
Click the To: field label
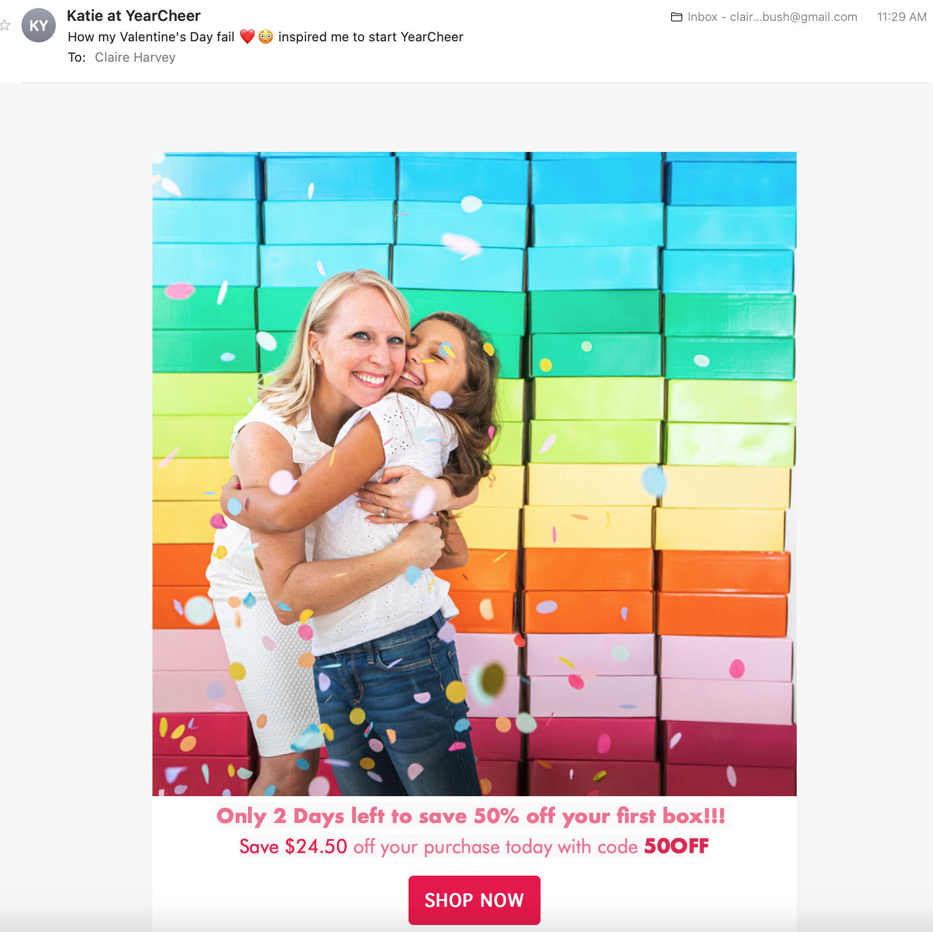pyautogui.click(x=77, y=57)
